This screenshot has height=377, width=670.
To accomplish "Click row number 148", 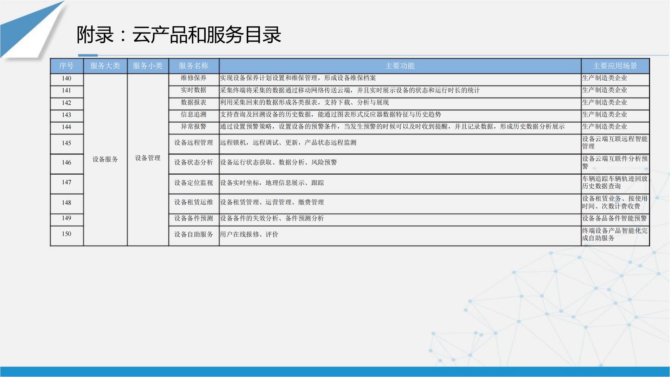I will click(x=66, y=203).
